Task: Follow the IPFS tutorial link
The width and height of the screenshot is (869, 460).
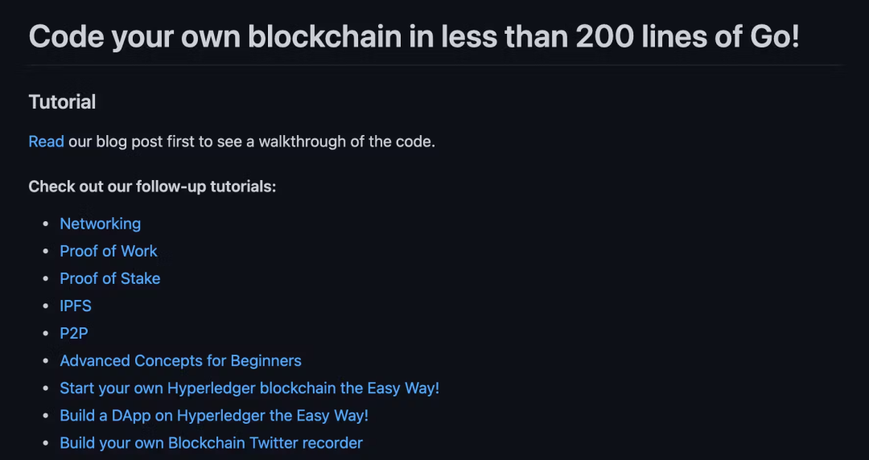Action: [76, 306]
